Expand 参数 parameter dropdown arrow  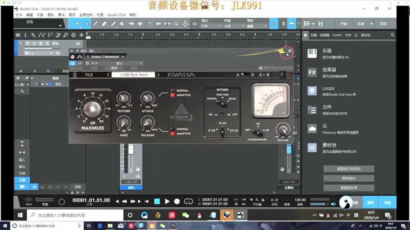60,26
